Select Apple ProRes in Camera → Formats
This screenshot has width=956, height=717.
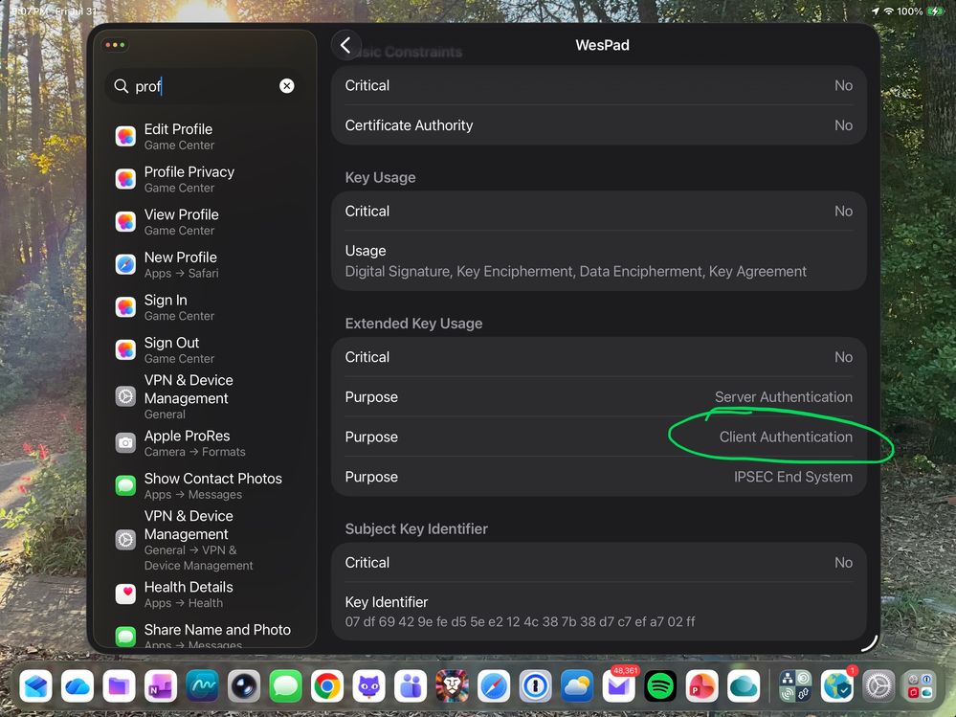(x=205, y=442)
